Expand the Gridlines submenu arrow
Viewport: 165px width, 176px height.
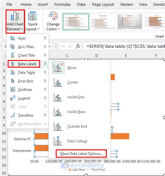45,89
